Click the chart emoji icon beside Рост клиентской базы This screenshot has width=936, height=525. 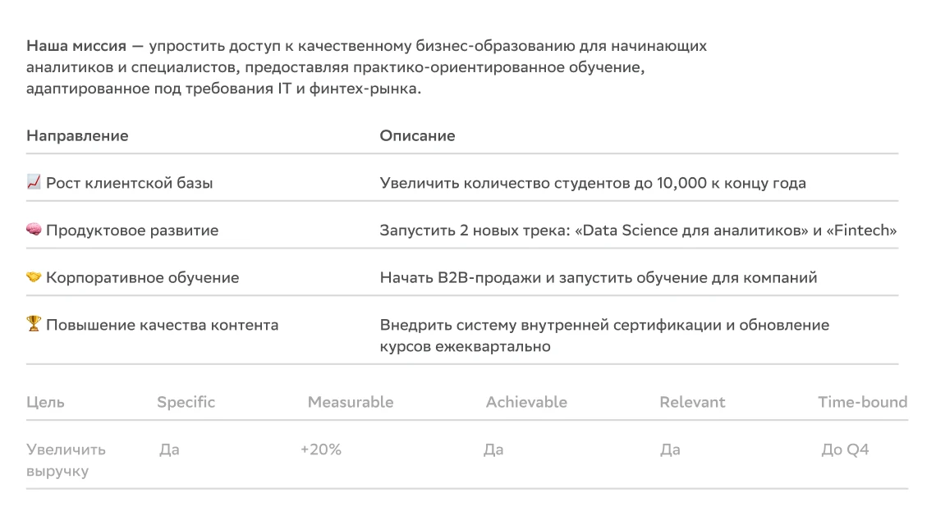pyautogui.click(x=34, y=183)
